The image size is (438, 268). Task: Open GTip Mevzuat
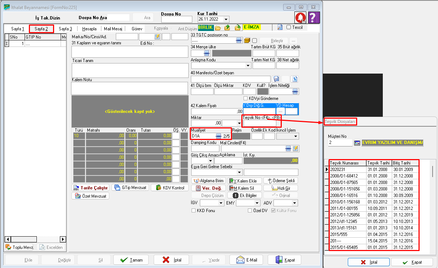point(130,188)
